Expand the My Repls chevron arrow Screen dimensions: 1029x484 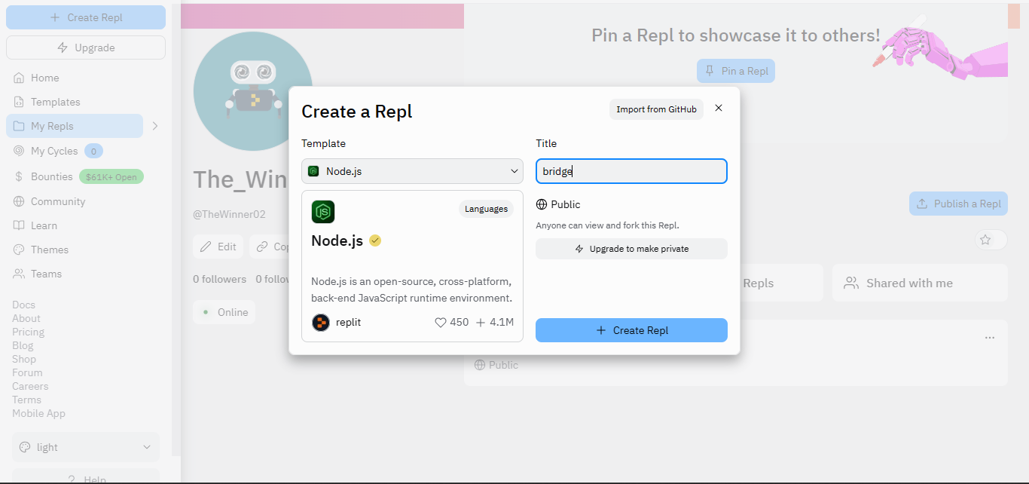pos(155,126)
